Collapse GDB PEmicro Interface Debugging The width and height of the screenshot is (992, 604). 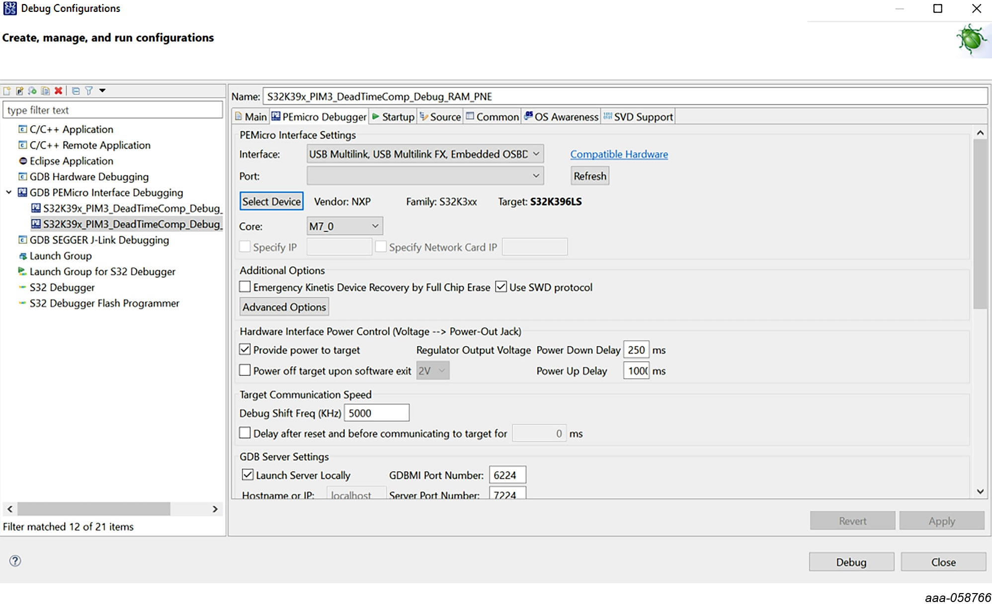8,192
